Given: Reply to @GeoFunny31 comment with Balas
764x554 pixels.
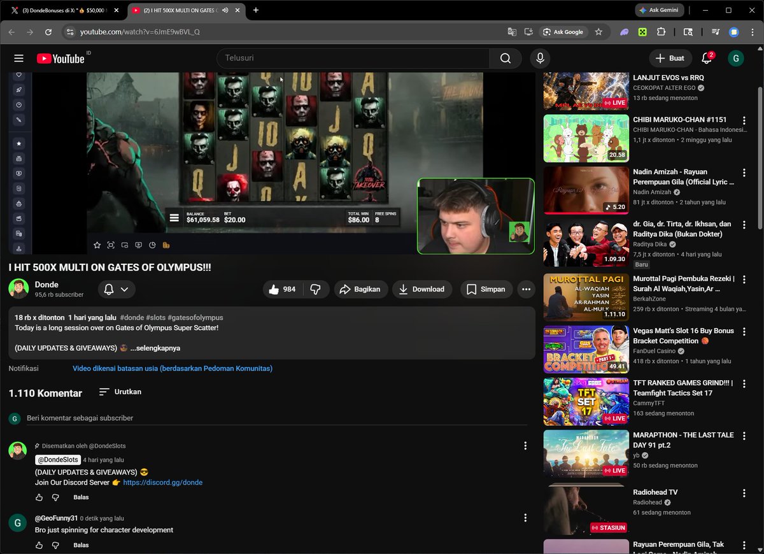Looking at the screenshot, I should coord(81,545).
